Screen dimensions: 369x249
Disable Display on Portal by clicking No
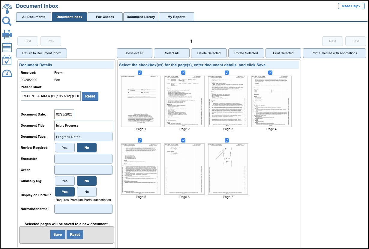pos(86,191)
